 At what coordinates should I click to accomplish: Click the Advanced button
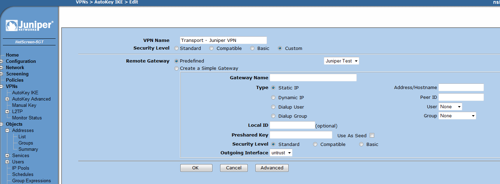[271, 168]
